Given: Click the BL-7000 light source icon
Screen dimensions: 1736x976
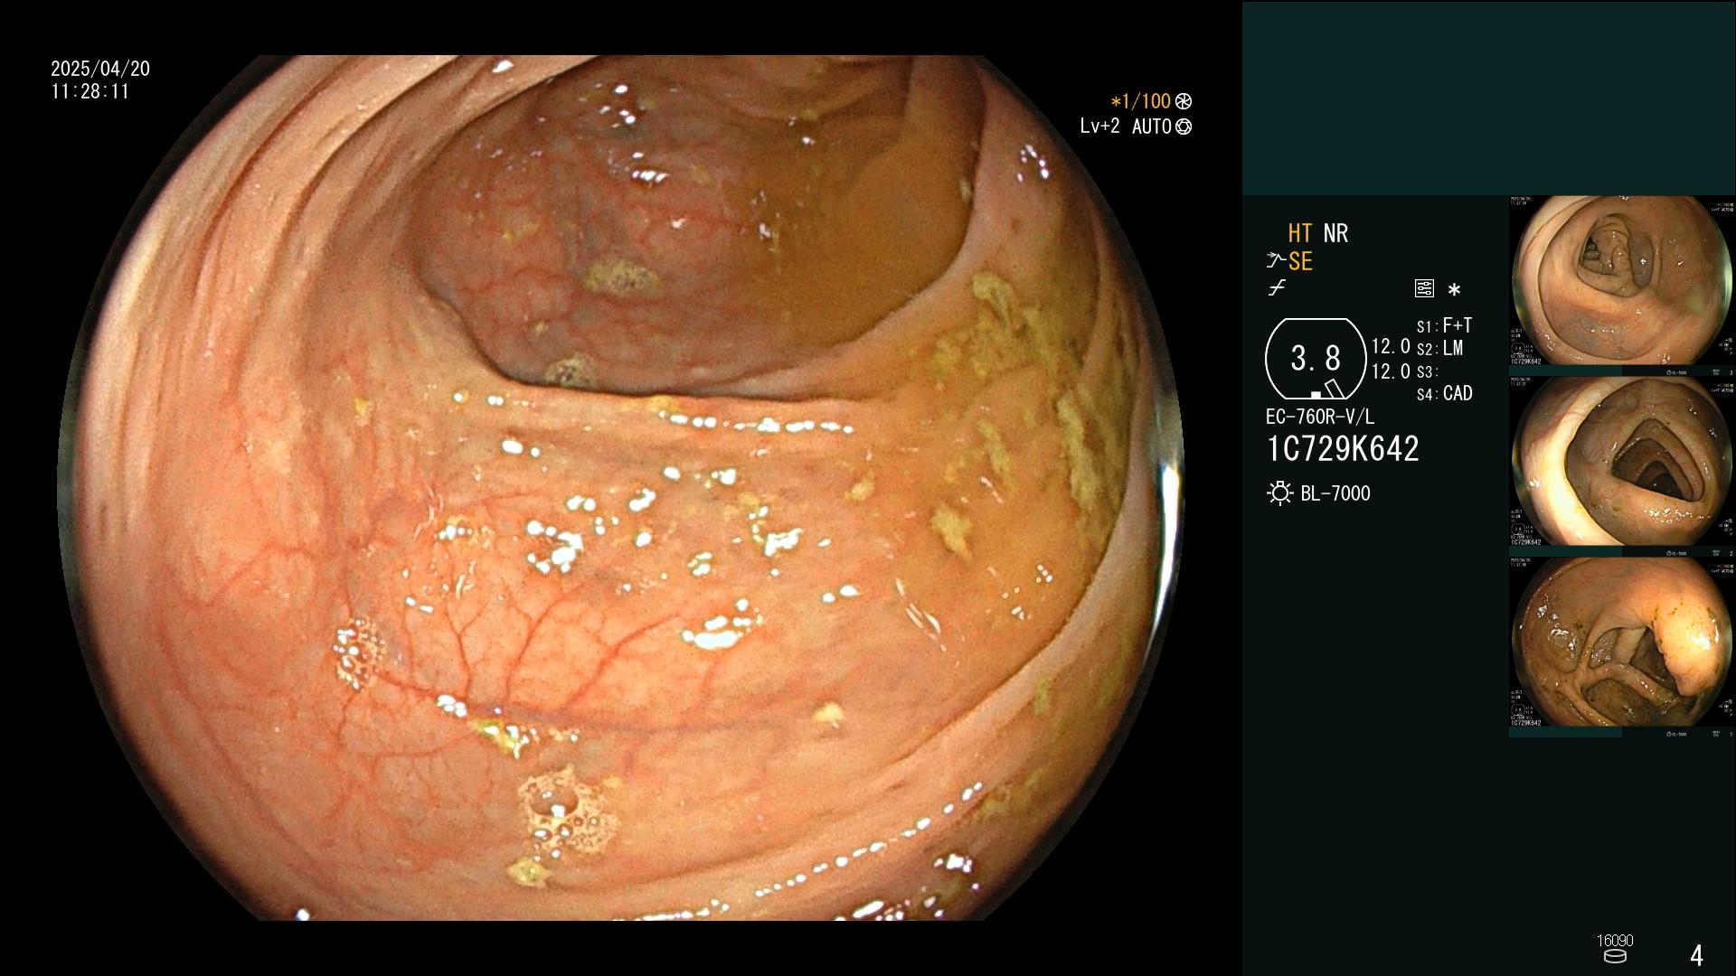Looking at the screenshot, I should pyautogui.click(x=1279, y=493).
